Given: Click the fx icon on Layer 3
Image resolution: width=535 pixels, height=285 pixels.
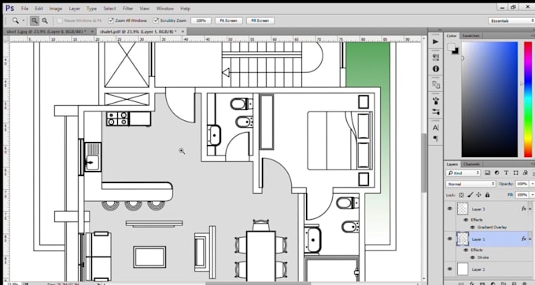Looking at the screenshot, I should click(524, 209).
